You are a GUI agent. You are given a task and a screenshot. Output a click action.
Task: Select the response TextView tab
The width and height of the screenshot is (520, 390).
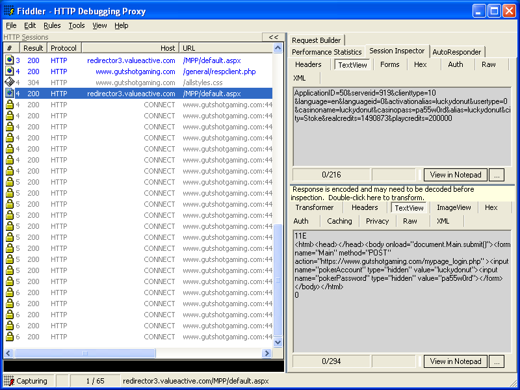[409, 208]
